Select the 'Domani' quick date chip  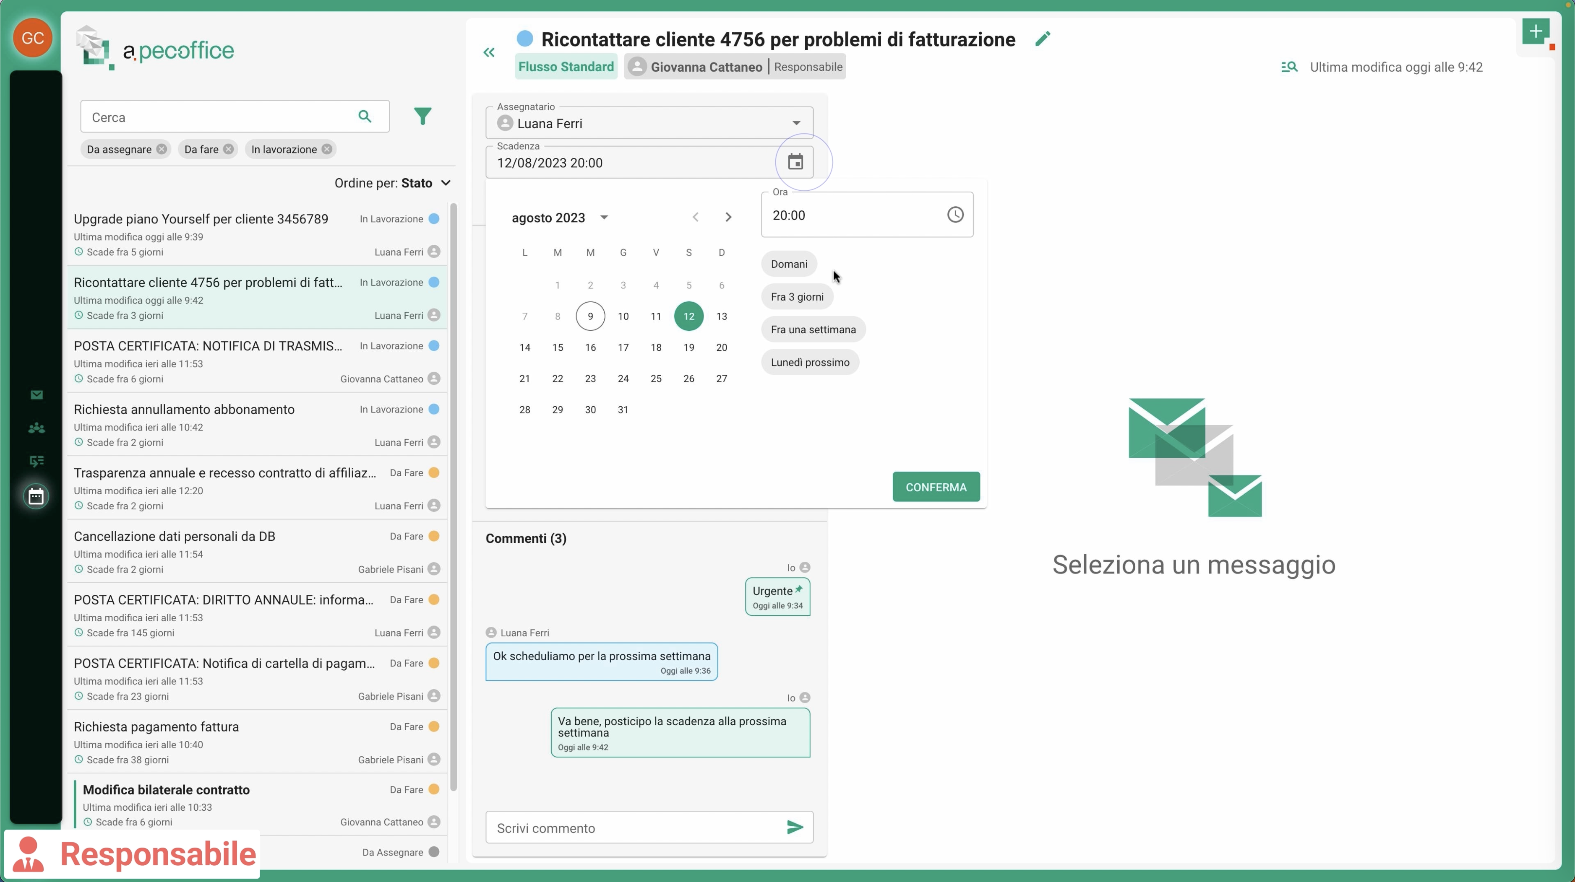[789, 264]
